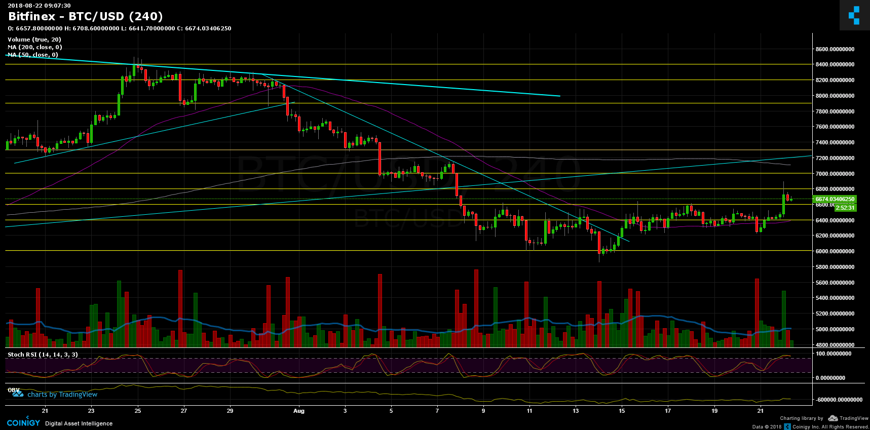
Task: Click the small Coinigy icon in copyright line
Action: pos(787,426)
